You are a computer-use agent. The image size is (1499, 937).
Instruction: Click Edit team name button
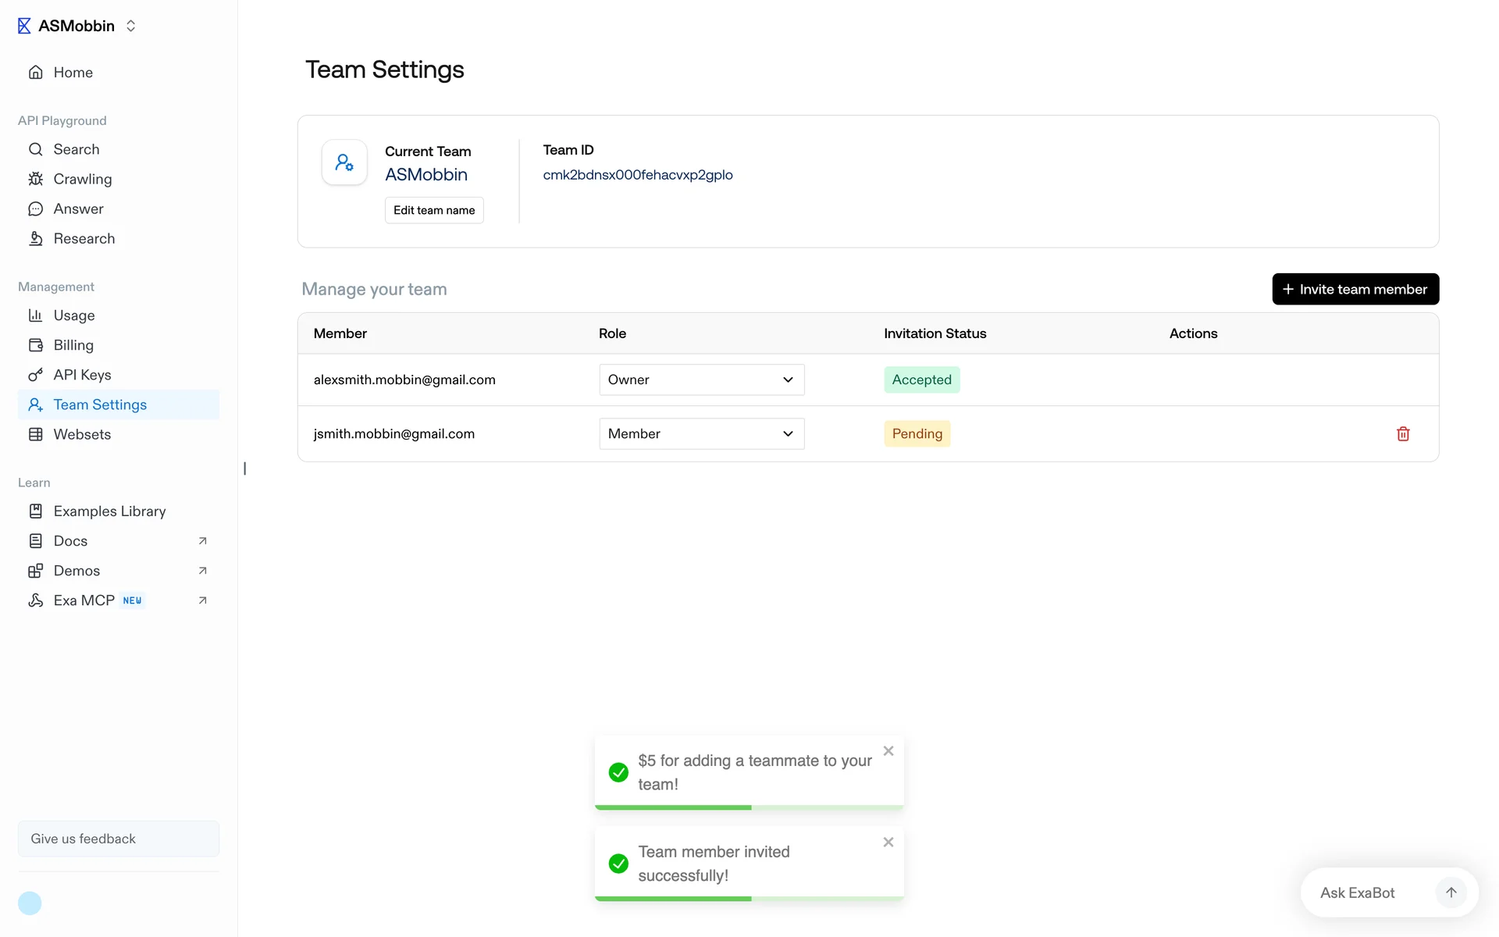(434, 210)
